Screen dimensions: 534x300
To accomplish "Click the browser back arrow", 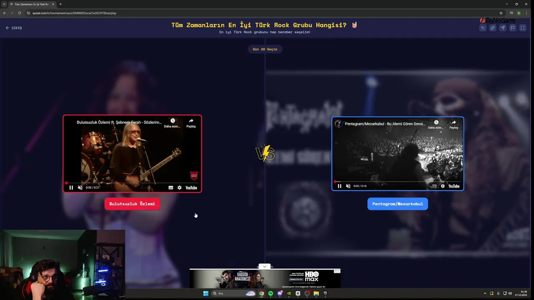I will 5,13.
